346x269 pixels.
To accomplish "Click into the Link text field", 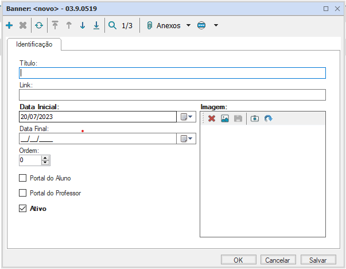I will [172, 95].
